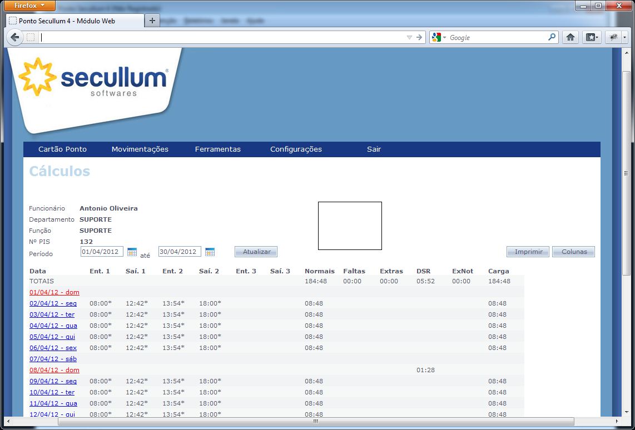Open new tab with plus button

point(152,21)
